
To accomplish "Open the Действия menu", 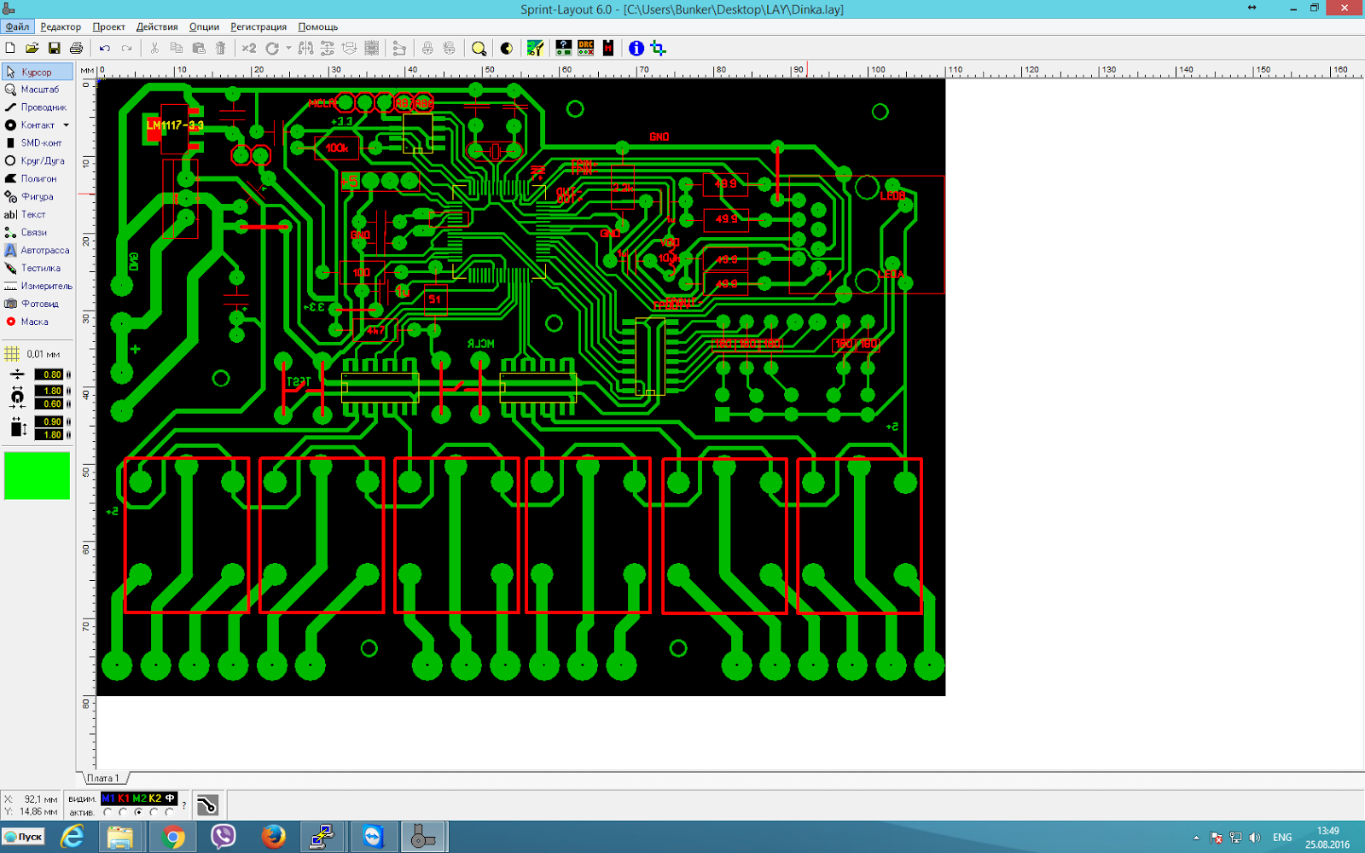I will 157,26.
